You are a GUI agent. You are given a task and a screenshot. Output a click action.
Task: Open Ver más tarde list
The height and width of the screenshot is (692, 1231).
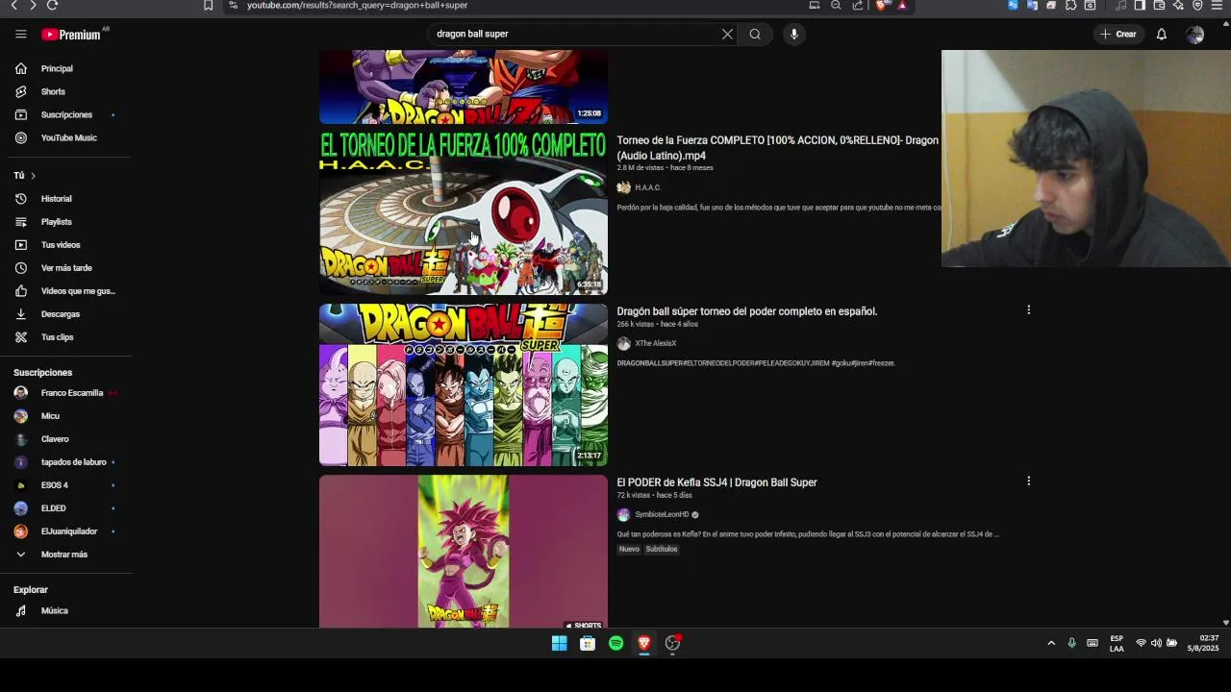click(66, 268)
